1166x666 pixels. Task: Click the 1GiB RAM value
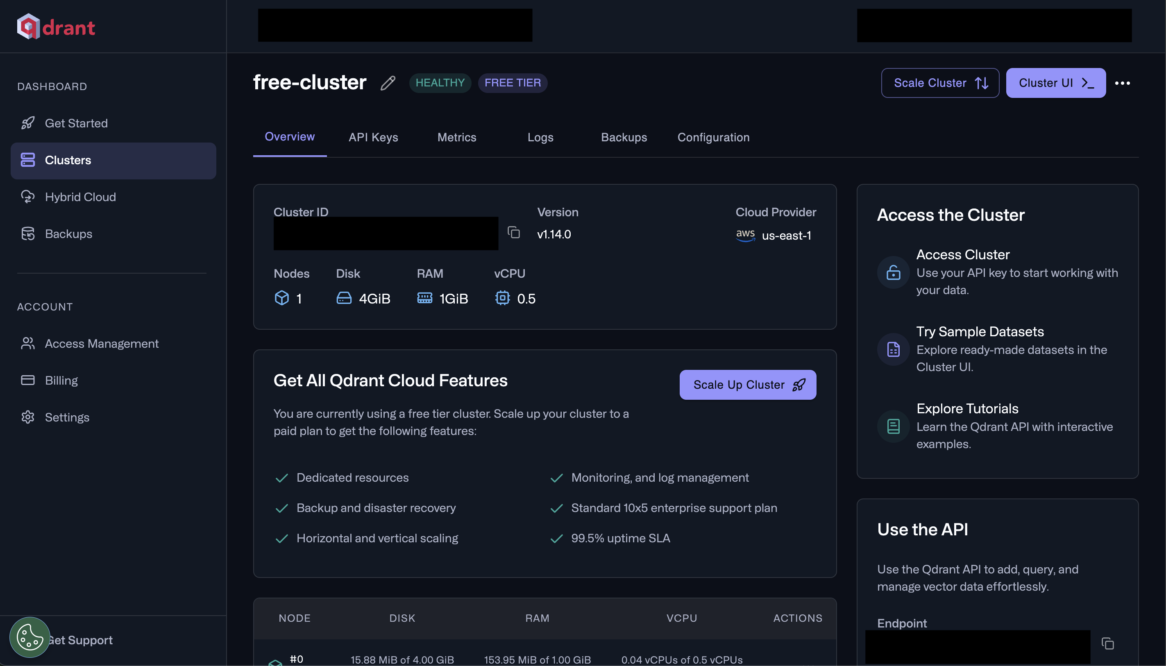(453, 299)
